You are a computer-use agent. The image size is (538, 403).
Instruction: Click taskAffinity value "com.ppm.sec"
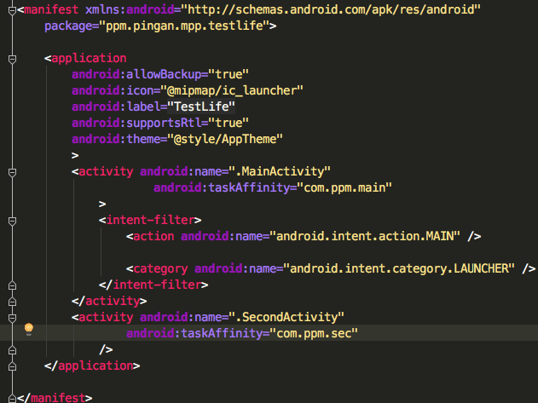tap(314, 333)
